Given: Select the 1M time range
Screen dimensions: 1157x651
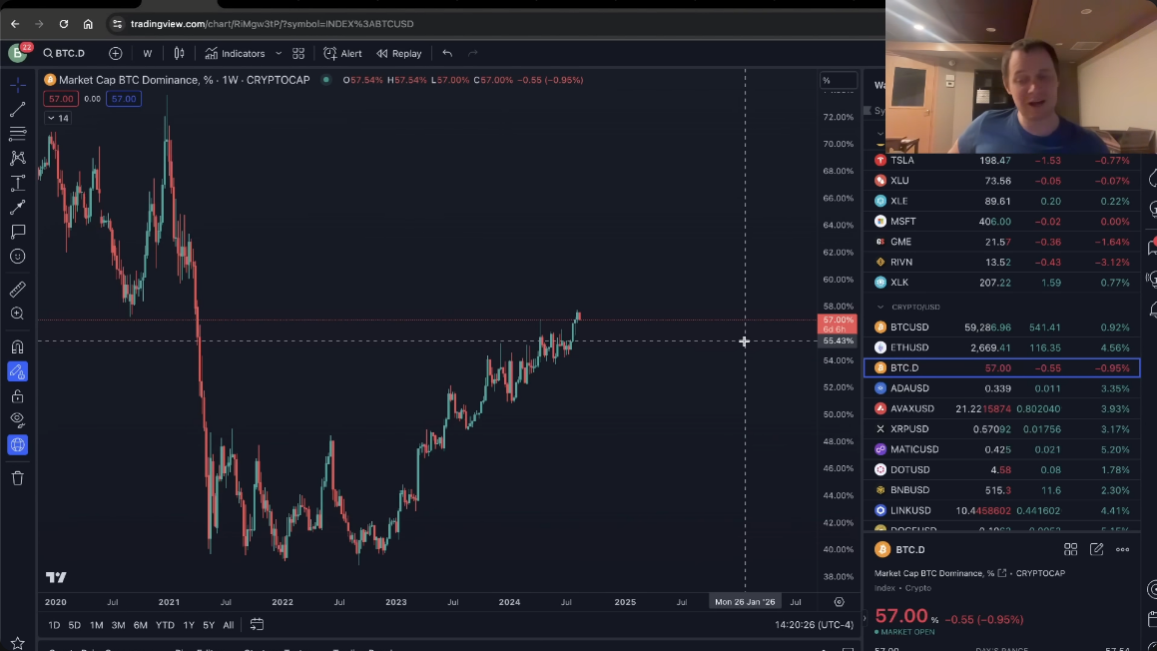Looking at the screenshot, I should (96, 625).
